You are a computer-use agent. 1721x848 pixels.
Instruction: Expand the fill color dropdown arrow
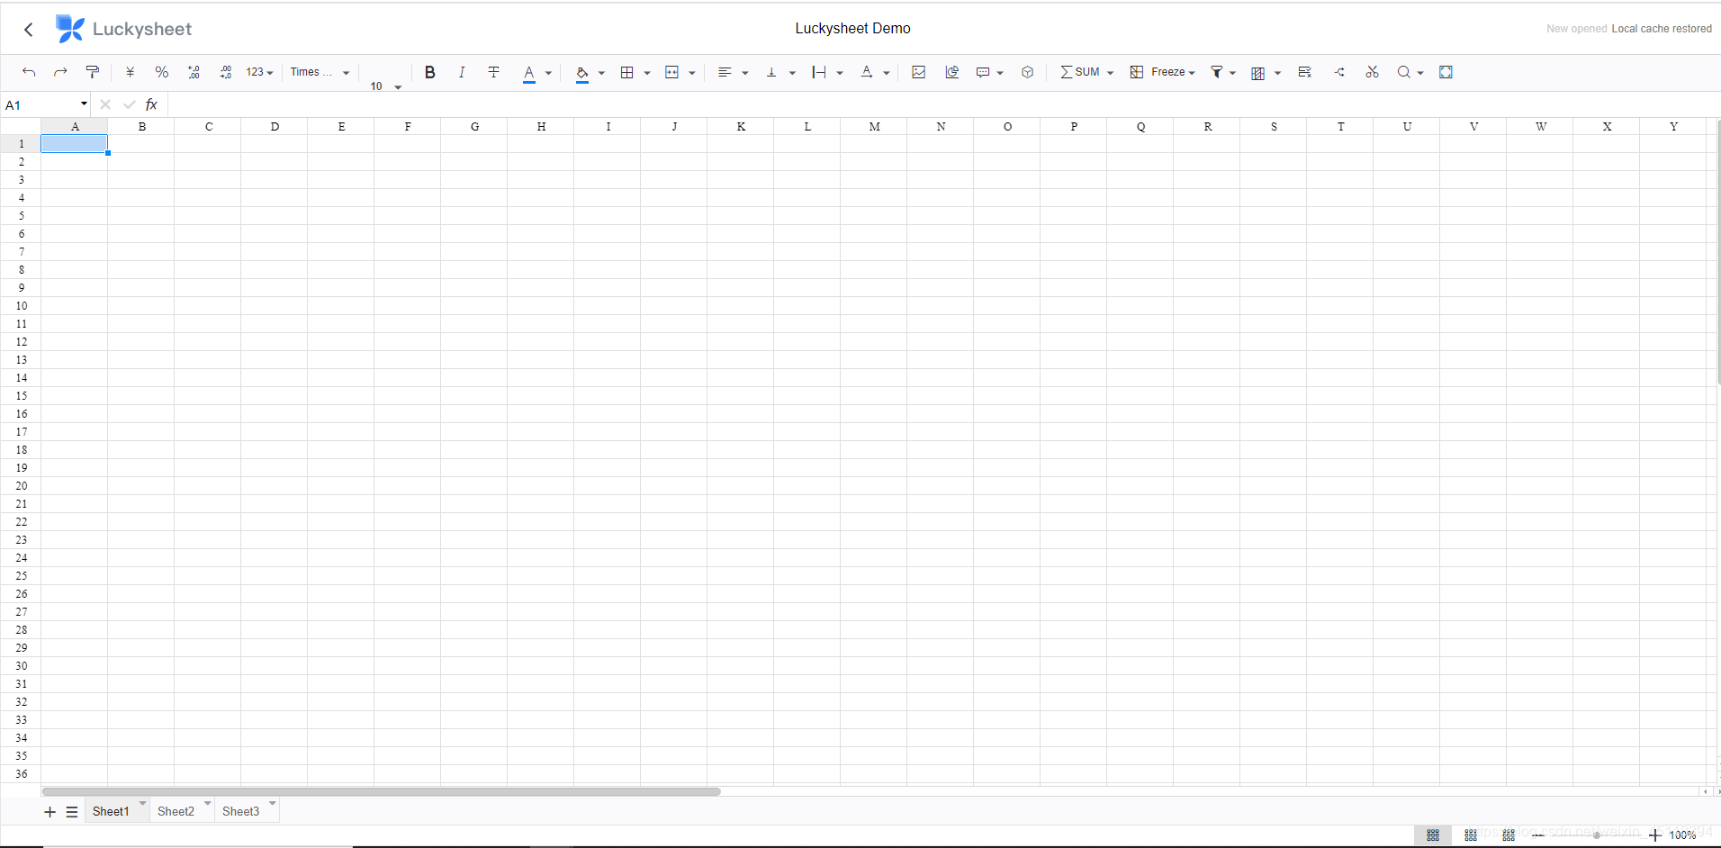pyautogui.click(x=601, y=73)
